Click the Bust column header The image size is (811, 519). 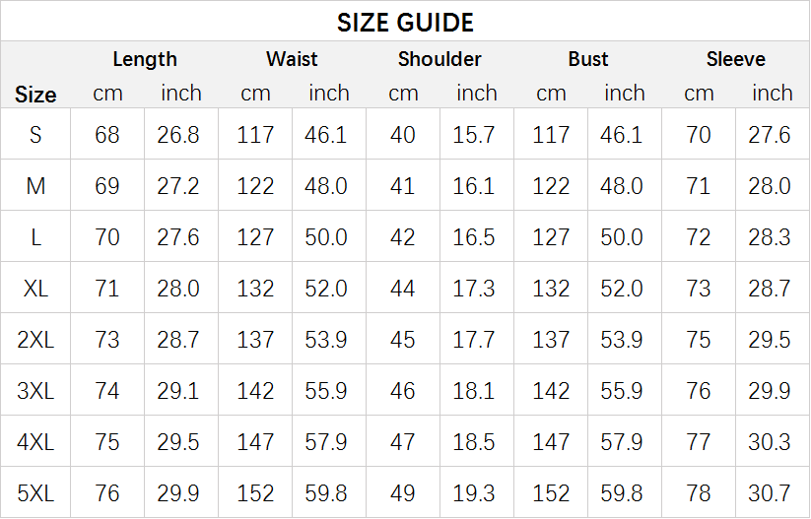tap(588, 59)
